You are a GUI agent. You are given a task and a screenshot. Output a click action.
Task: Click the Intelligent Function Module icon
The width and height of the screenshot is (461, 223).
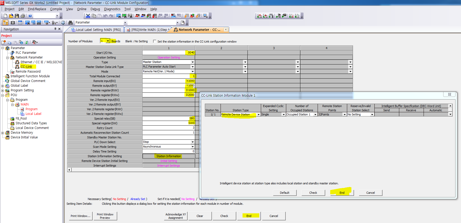click(x=8, y=76)
